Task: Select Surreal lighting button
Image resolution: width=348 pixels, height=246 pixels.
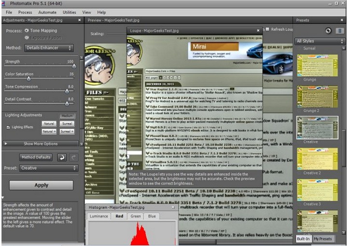Action: click(67, 124)
